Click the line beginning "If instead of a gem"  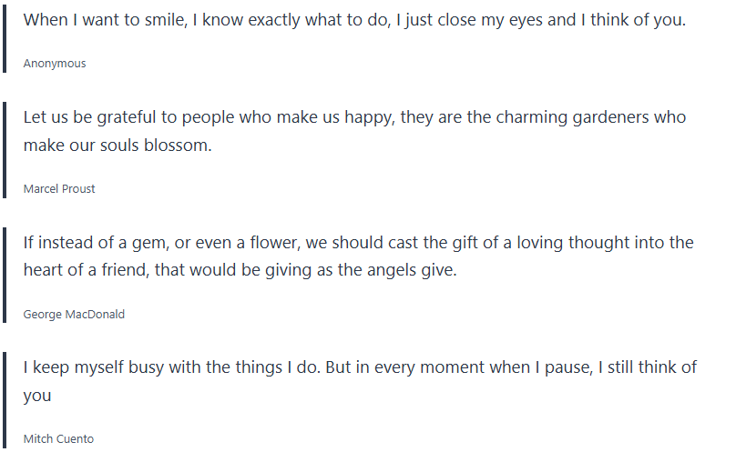(358, 243)
